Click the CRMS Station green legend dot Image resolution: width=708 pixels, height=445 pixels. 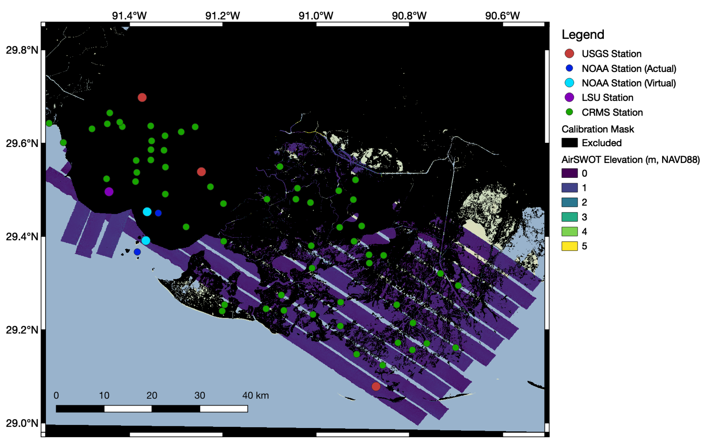pyautogui.click(x=569, y=112)
